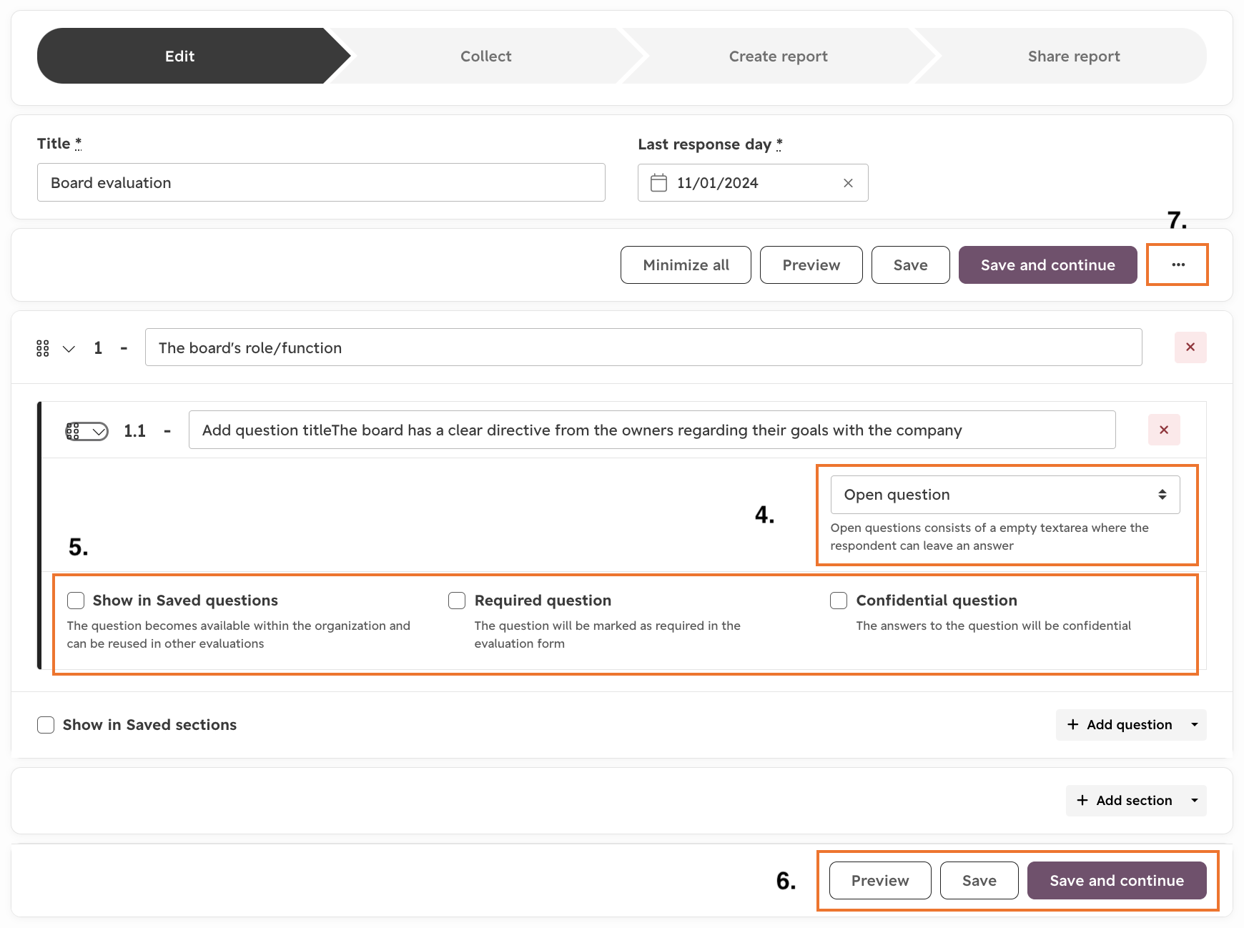Delete question 1.1 with the red X
1244x928 pixels.
click(x=1164, y=430)
